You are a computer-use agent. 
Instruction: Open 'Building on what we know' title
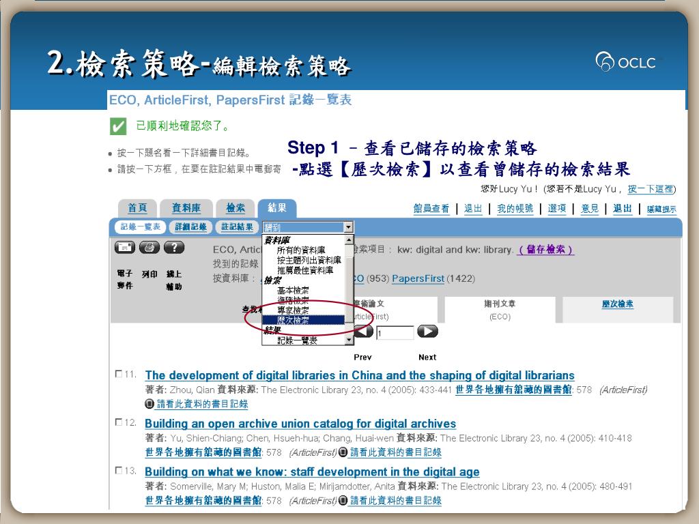(312, 471)
